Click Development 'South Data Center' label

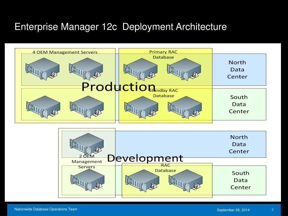click(241, 180)
